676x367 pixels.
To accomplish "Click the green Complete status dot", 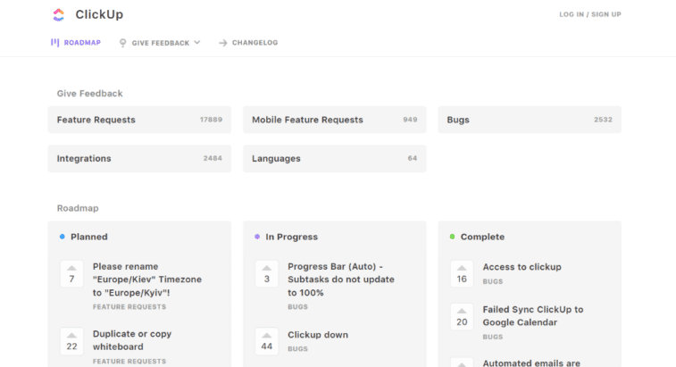I will click(x=452, y=237).
